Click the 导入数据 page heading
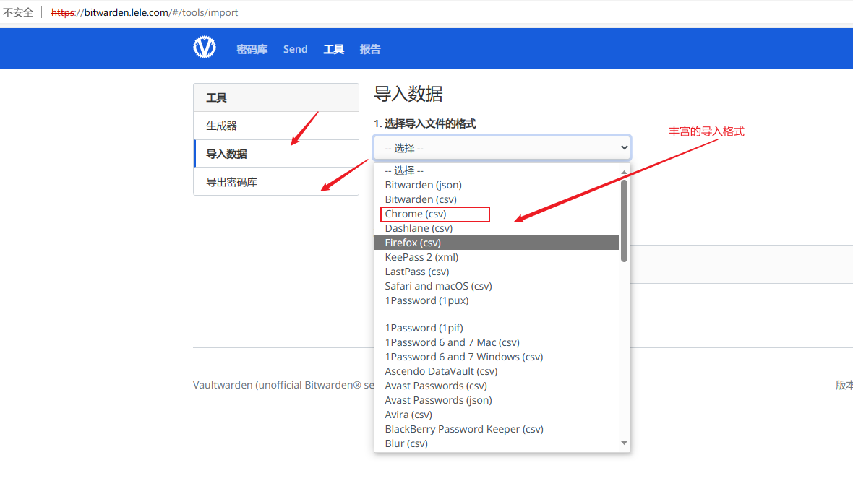This screenshot has height=499, width=853. coord(408,94)
